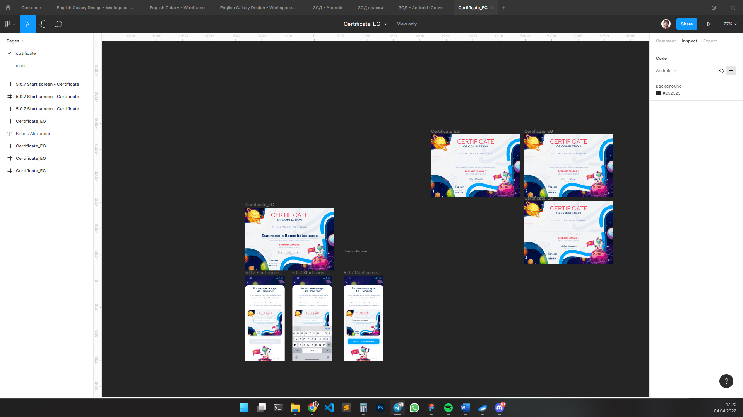Switch to table view icon in Code

tap(731, 71)
